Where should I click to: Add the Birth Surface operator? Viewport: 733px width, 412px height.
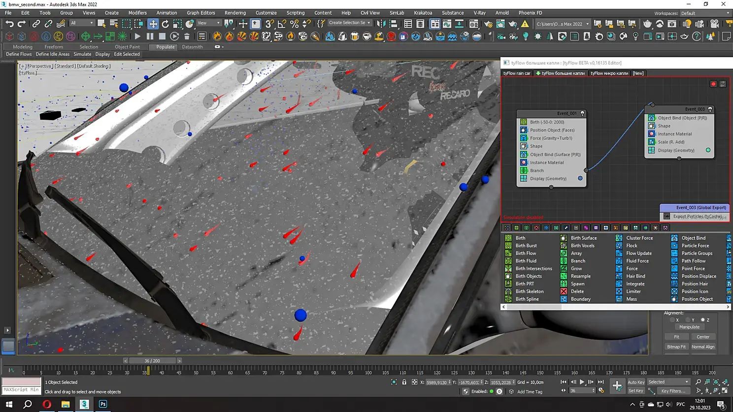point(583,238)
